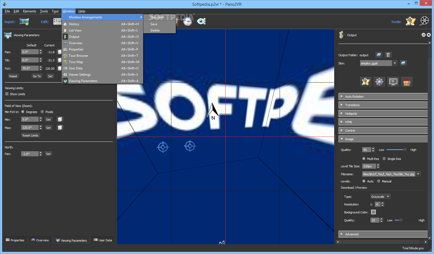This screenshot has width=434, height=254.
Task: Select the Degrees radio button
Action: pos(23,112)
